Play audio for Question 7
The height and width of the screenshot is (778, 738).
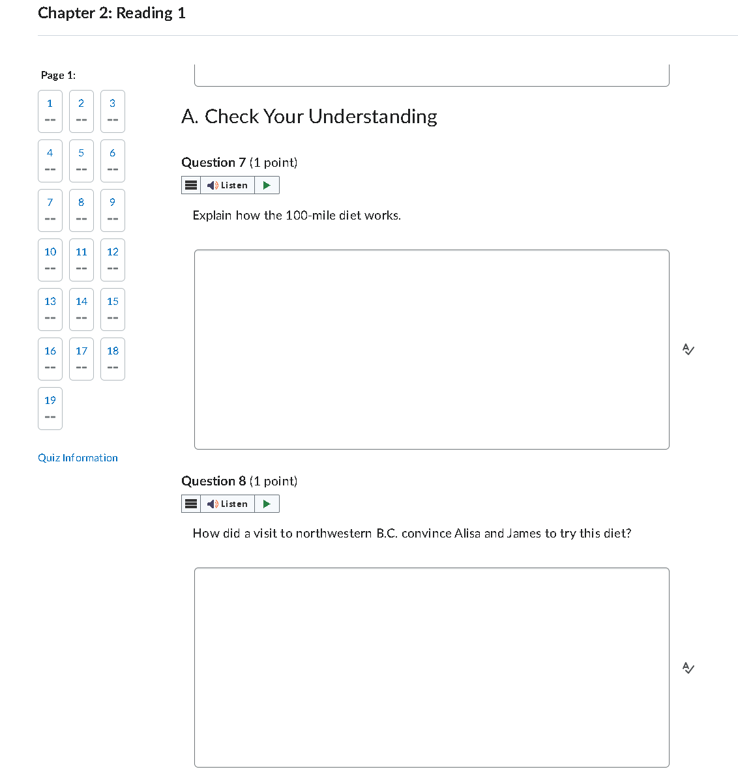pos(267,185)
